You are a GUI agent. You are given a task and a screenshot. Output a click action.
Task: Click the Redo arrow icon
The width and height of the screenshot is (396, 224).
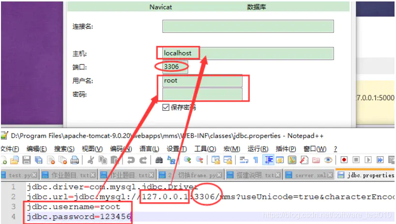tap(143, 160)
